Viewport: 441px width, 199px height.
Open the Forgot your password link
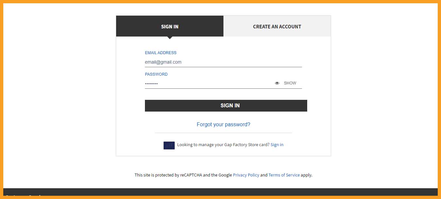pyautogui.click(x=223, y=124)
